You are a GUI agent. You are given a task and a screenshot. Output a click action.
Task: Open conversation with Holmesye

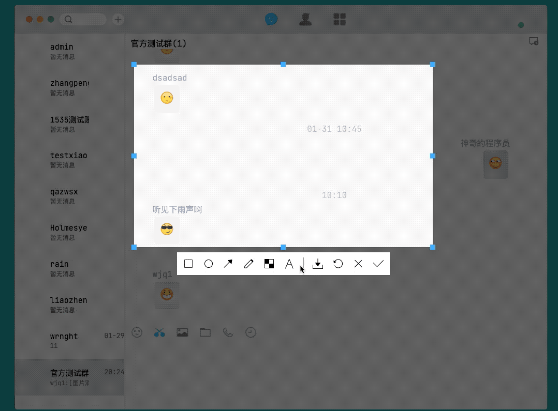tap(70, 232)
